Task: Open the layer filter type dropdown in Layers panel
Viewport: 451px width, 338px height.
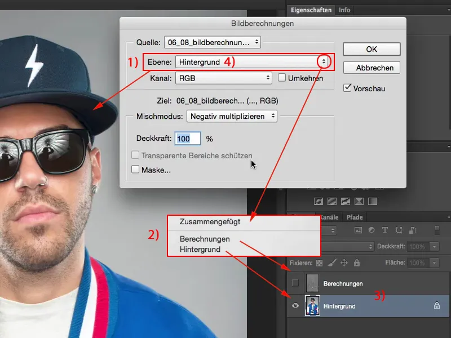Action: pos(329,230)
